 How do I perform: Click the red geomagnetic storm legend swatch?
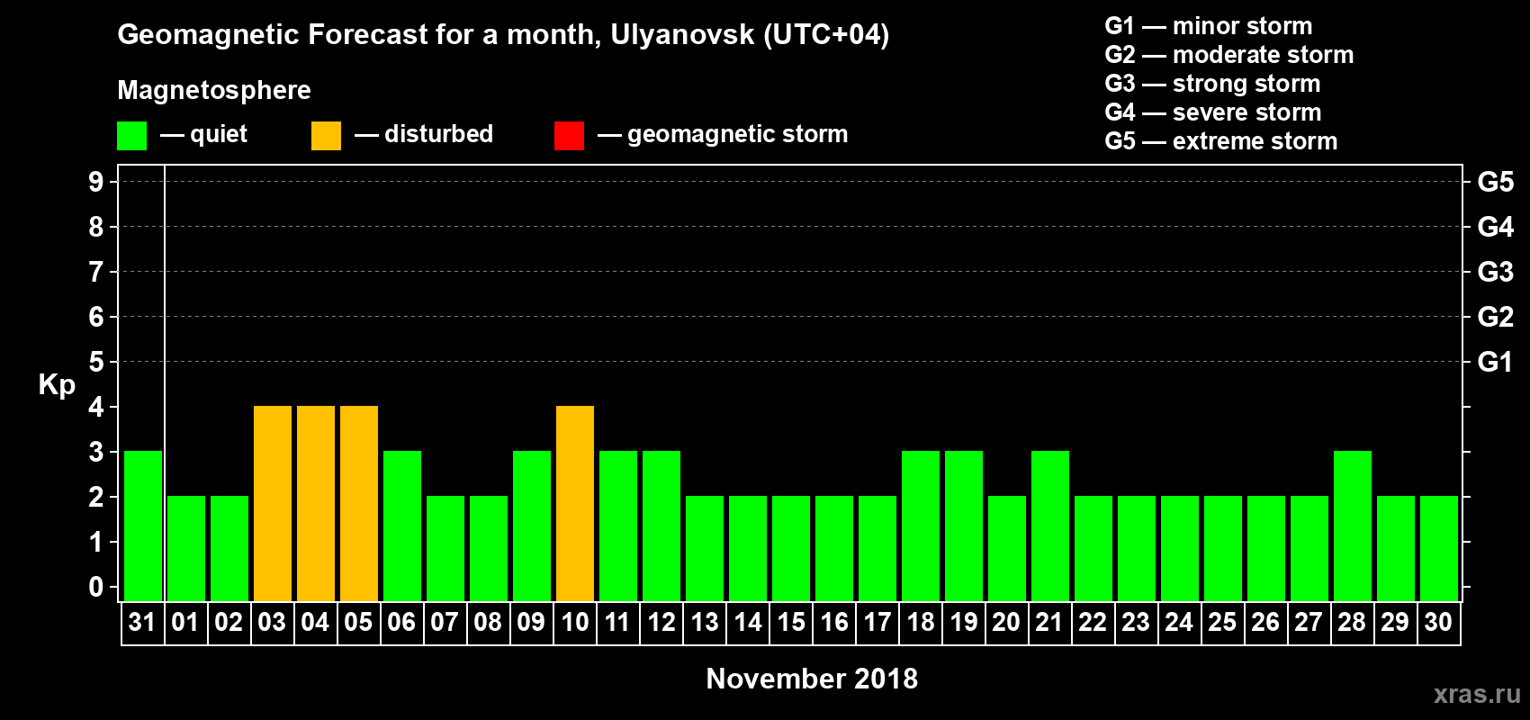click(x=569, y=136)
